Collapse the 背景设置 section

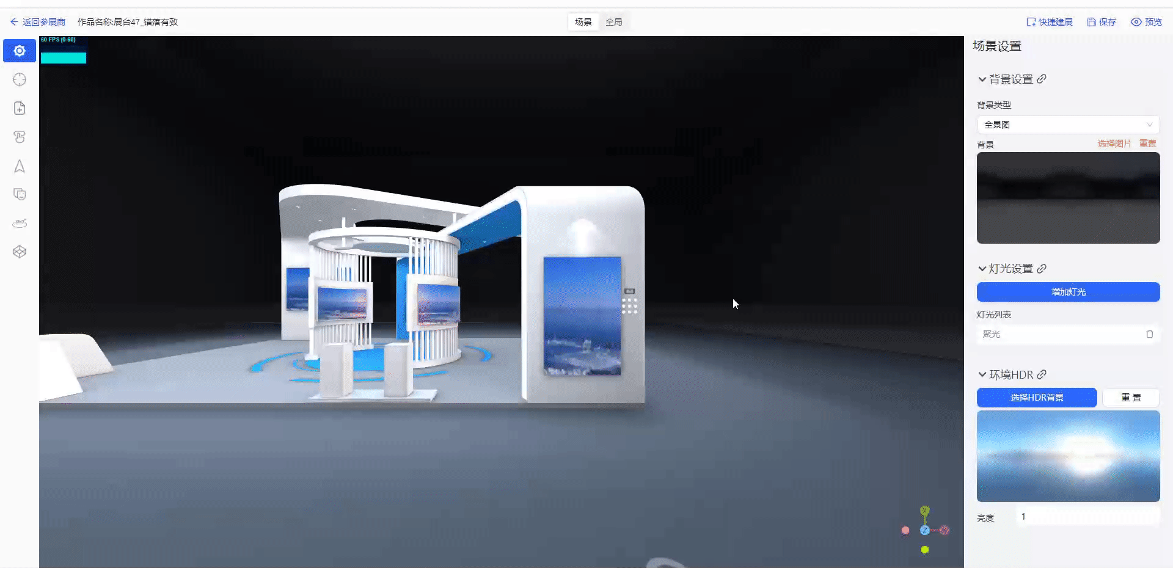click(x=982, y=79)
